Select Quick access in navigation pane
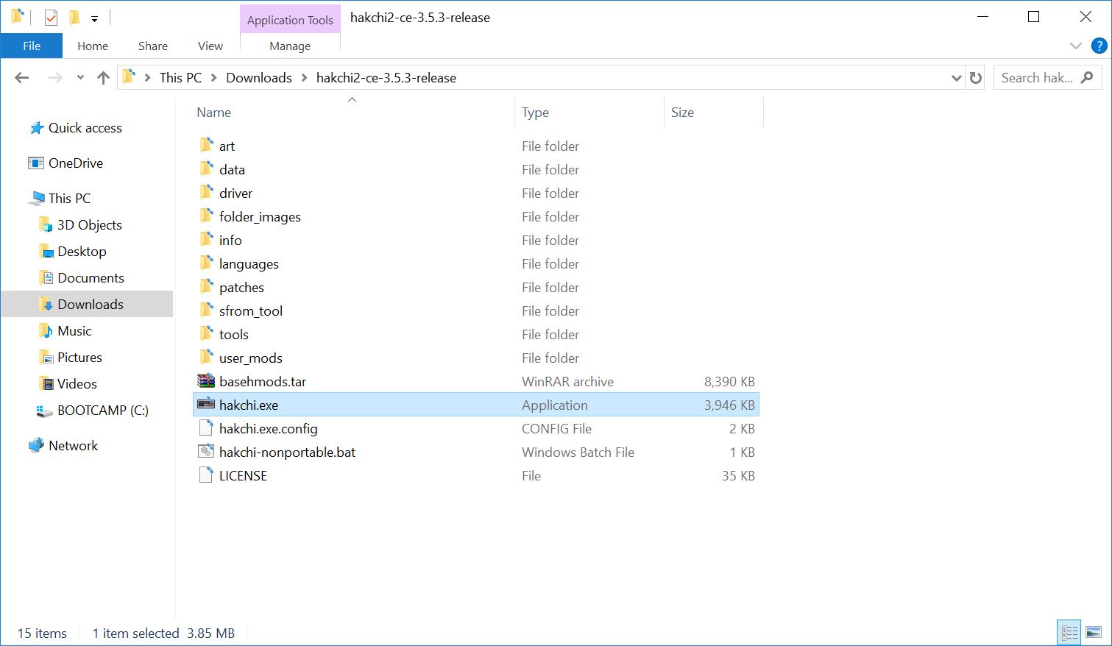 pos(85,128)
